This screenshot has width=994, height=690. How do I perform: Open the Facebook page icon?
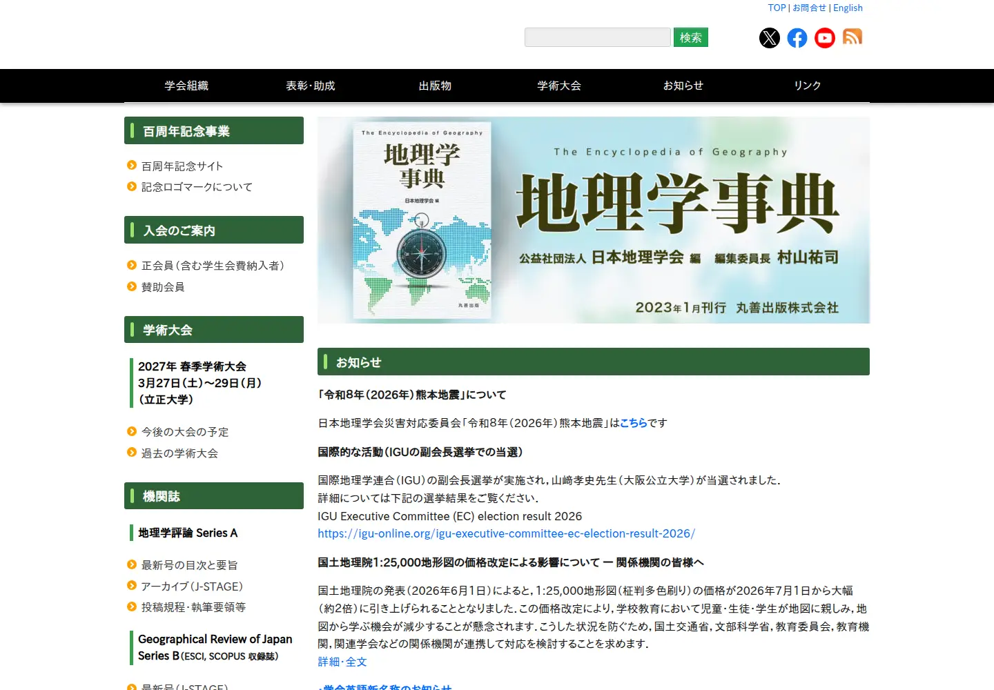797,38
